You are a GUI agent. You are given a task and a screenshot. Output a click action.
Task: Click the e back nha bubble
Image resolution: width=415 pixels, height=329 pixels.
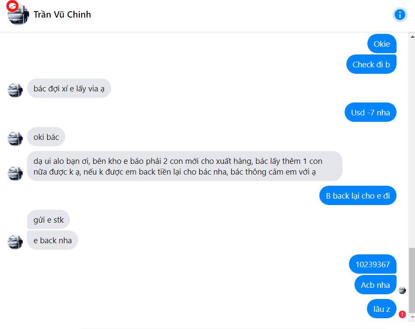[x=52, y=240]
